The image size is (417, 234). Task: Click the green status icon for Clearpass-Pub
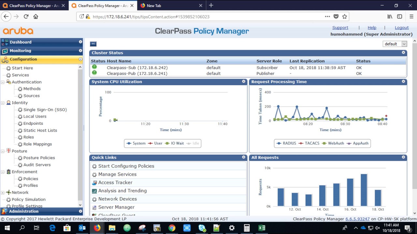coord(94,73)
